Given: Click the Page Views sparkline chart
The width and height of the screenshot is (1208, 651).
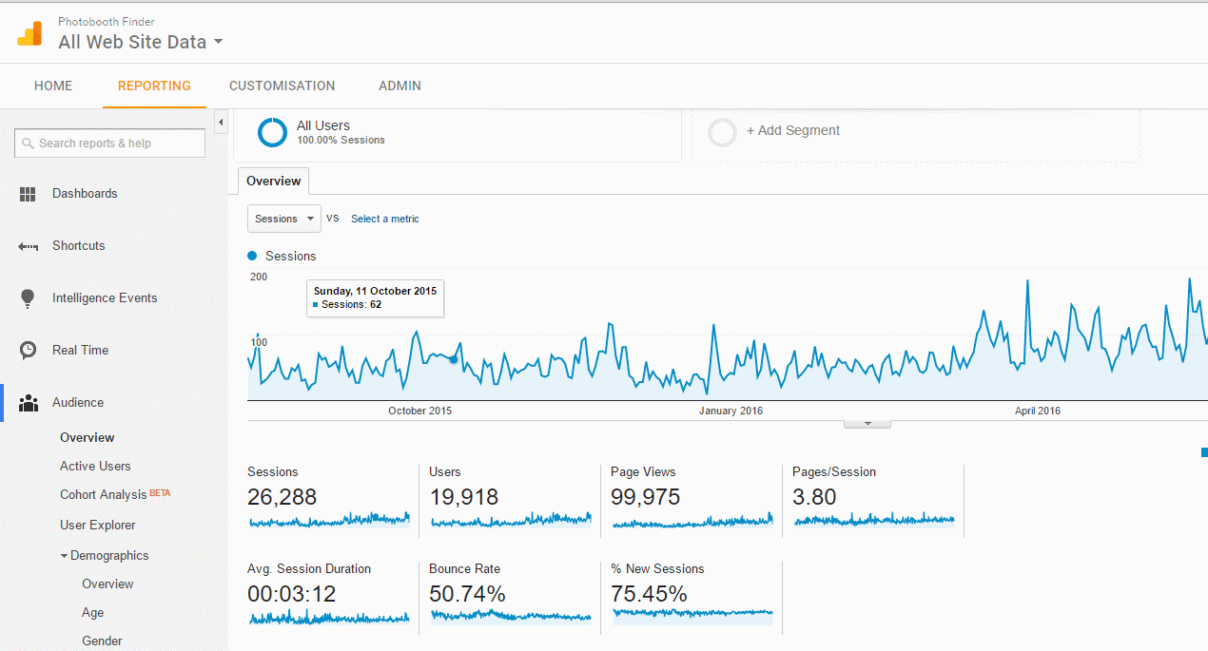Looking at the screenshot, I should [x=693, y=520].
